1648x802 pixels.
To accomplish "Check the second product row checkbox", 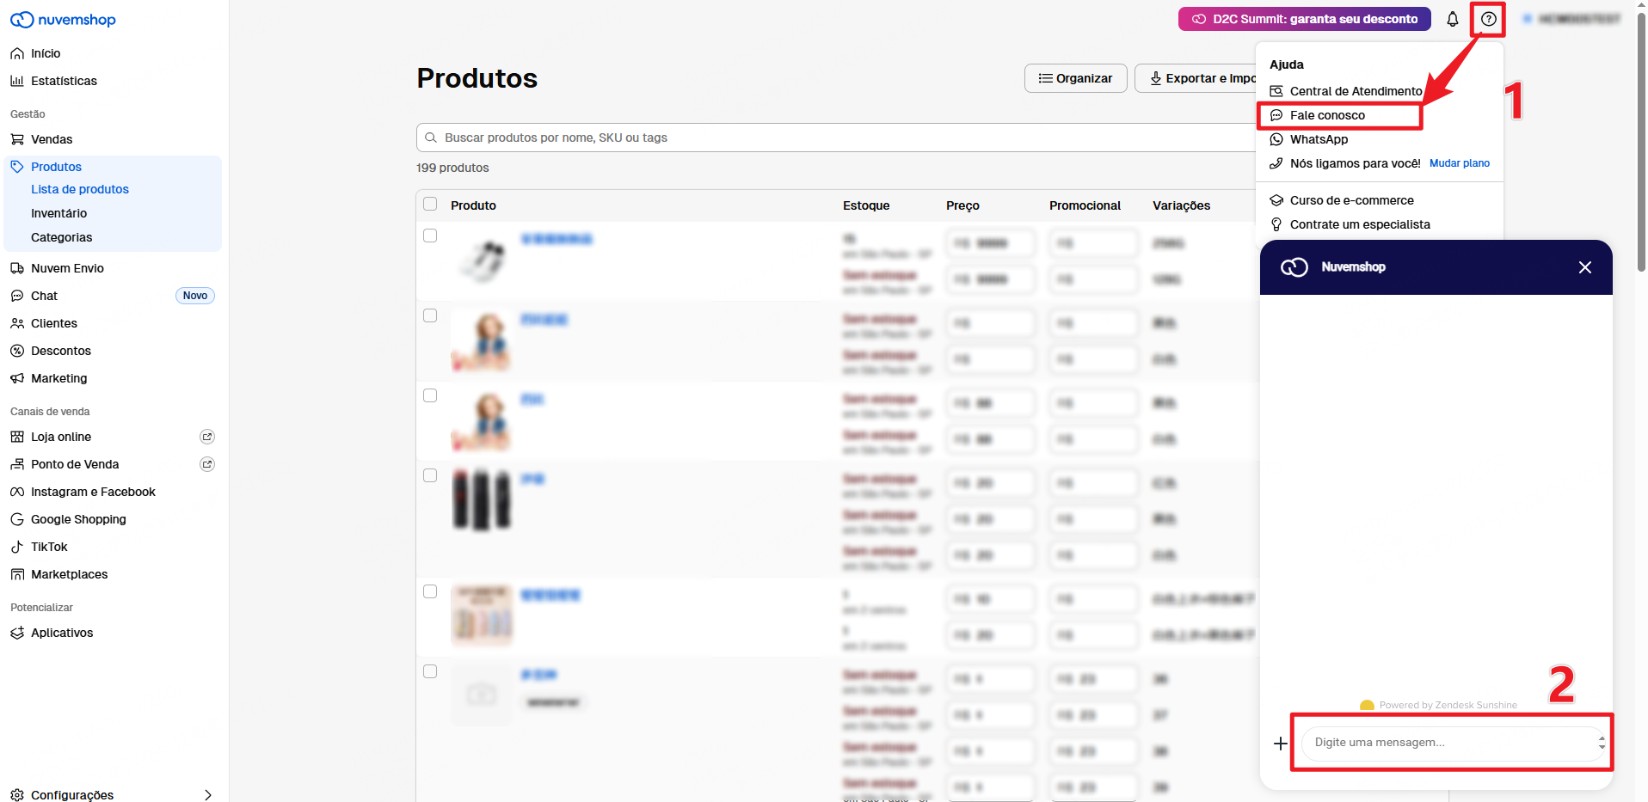I will coord(430,315).
